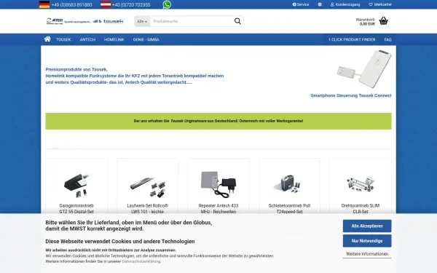Click Austrian phone number +43 (0)720 702355
The image size is (437, 273).
click(x=131, y=5)
